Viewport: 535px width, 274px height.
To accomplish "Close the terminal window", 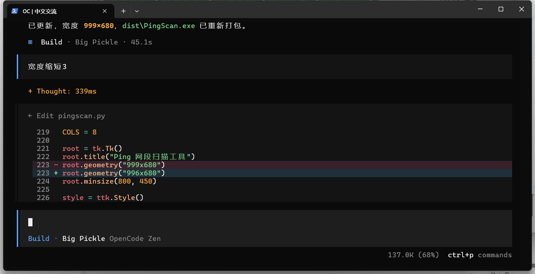I will click(x=521, y=9).
